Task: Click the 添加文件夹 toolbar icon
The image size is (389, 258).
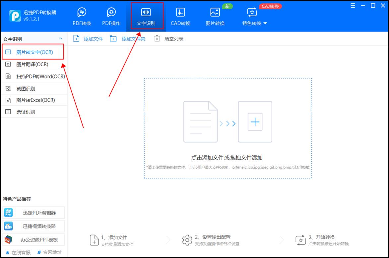Action: 113,38
